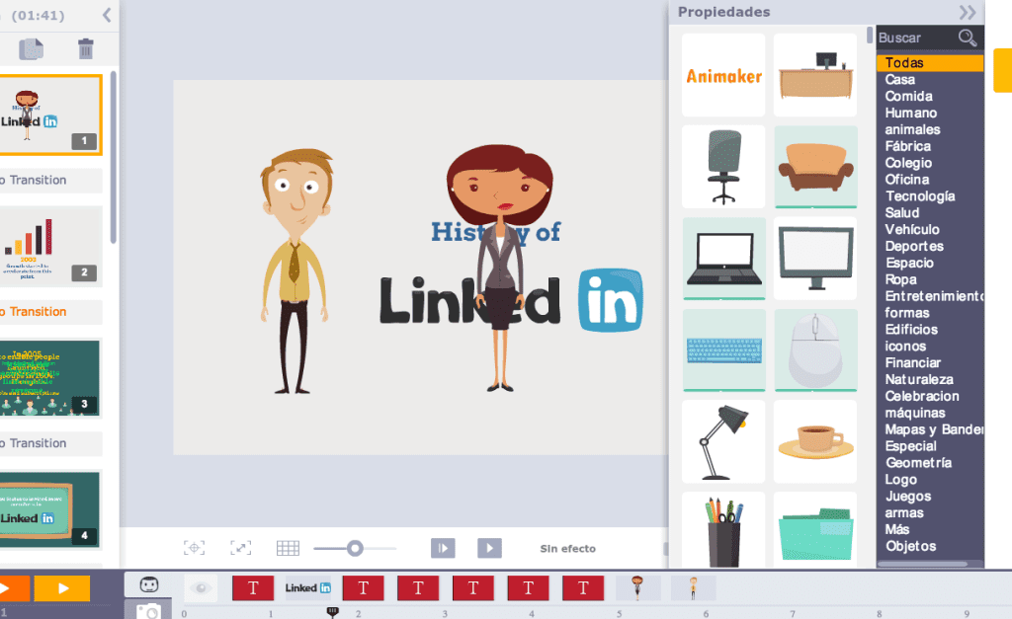Viewport: 1012px width, 619px height.
Task: Toggle timeline eye visibility icon
Action: [x=202, y=588]
